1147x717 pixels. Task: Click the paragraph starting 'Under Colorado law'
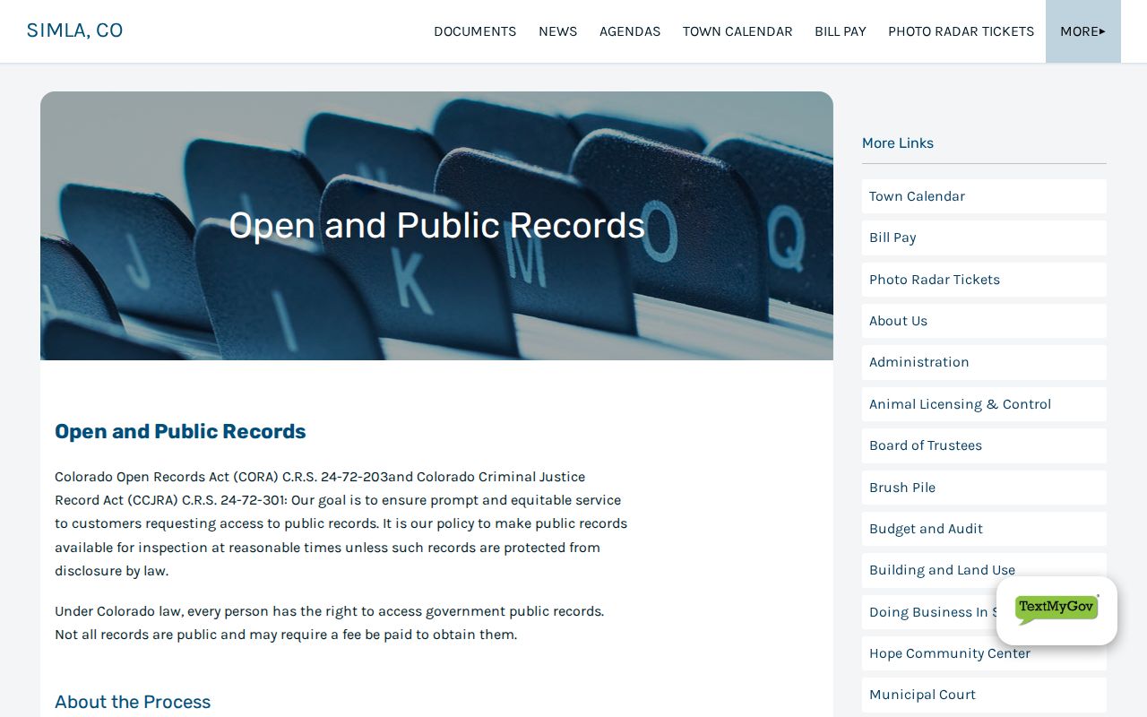coord(329,623)
